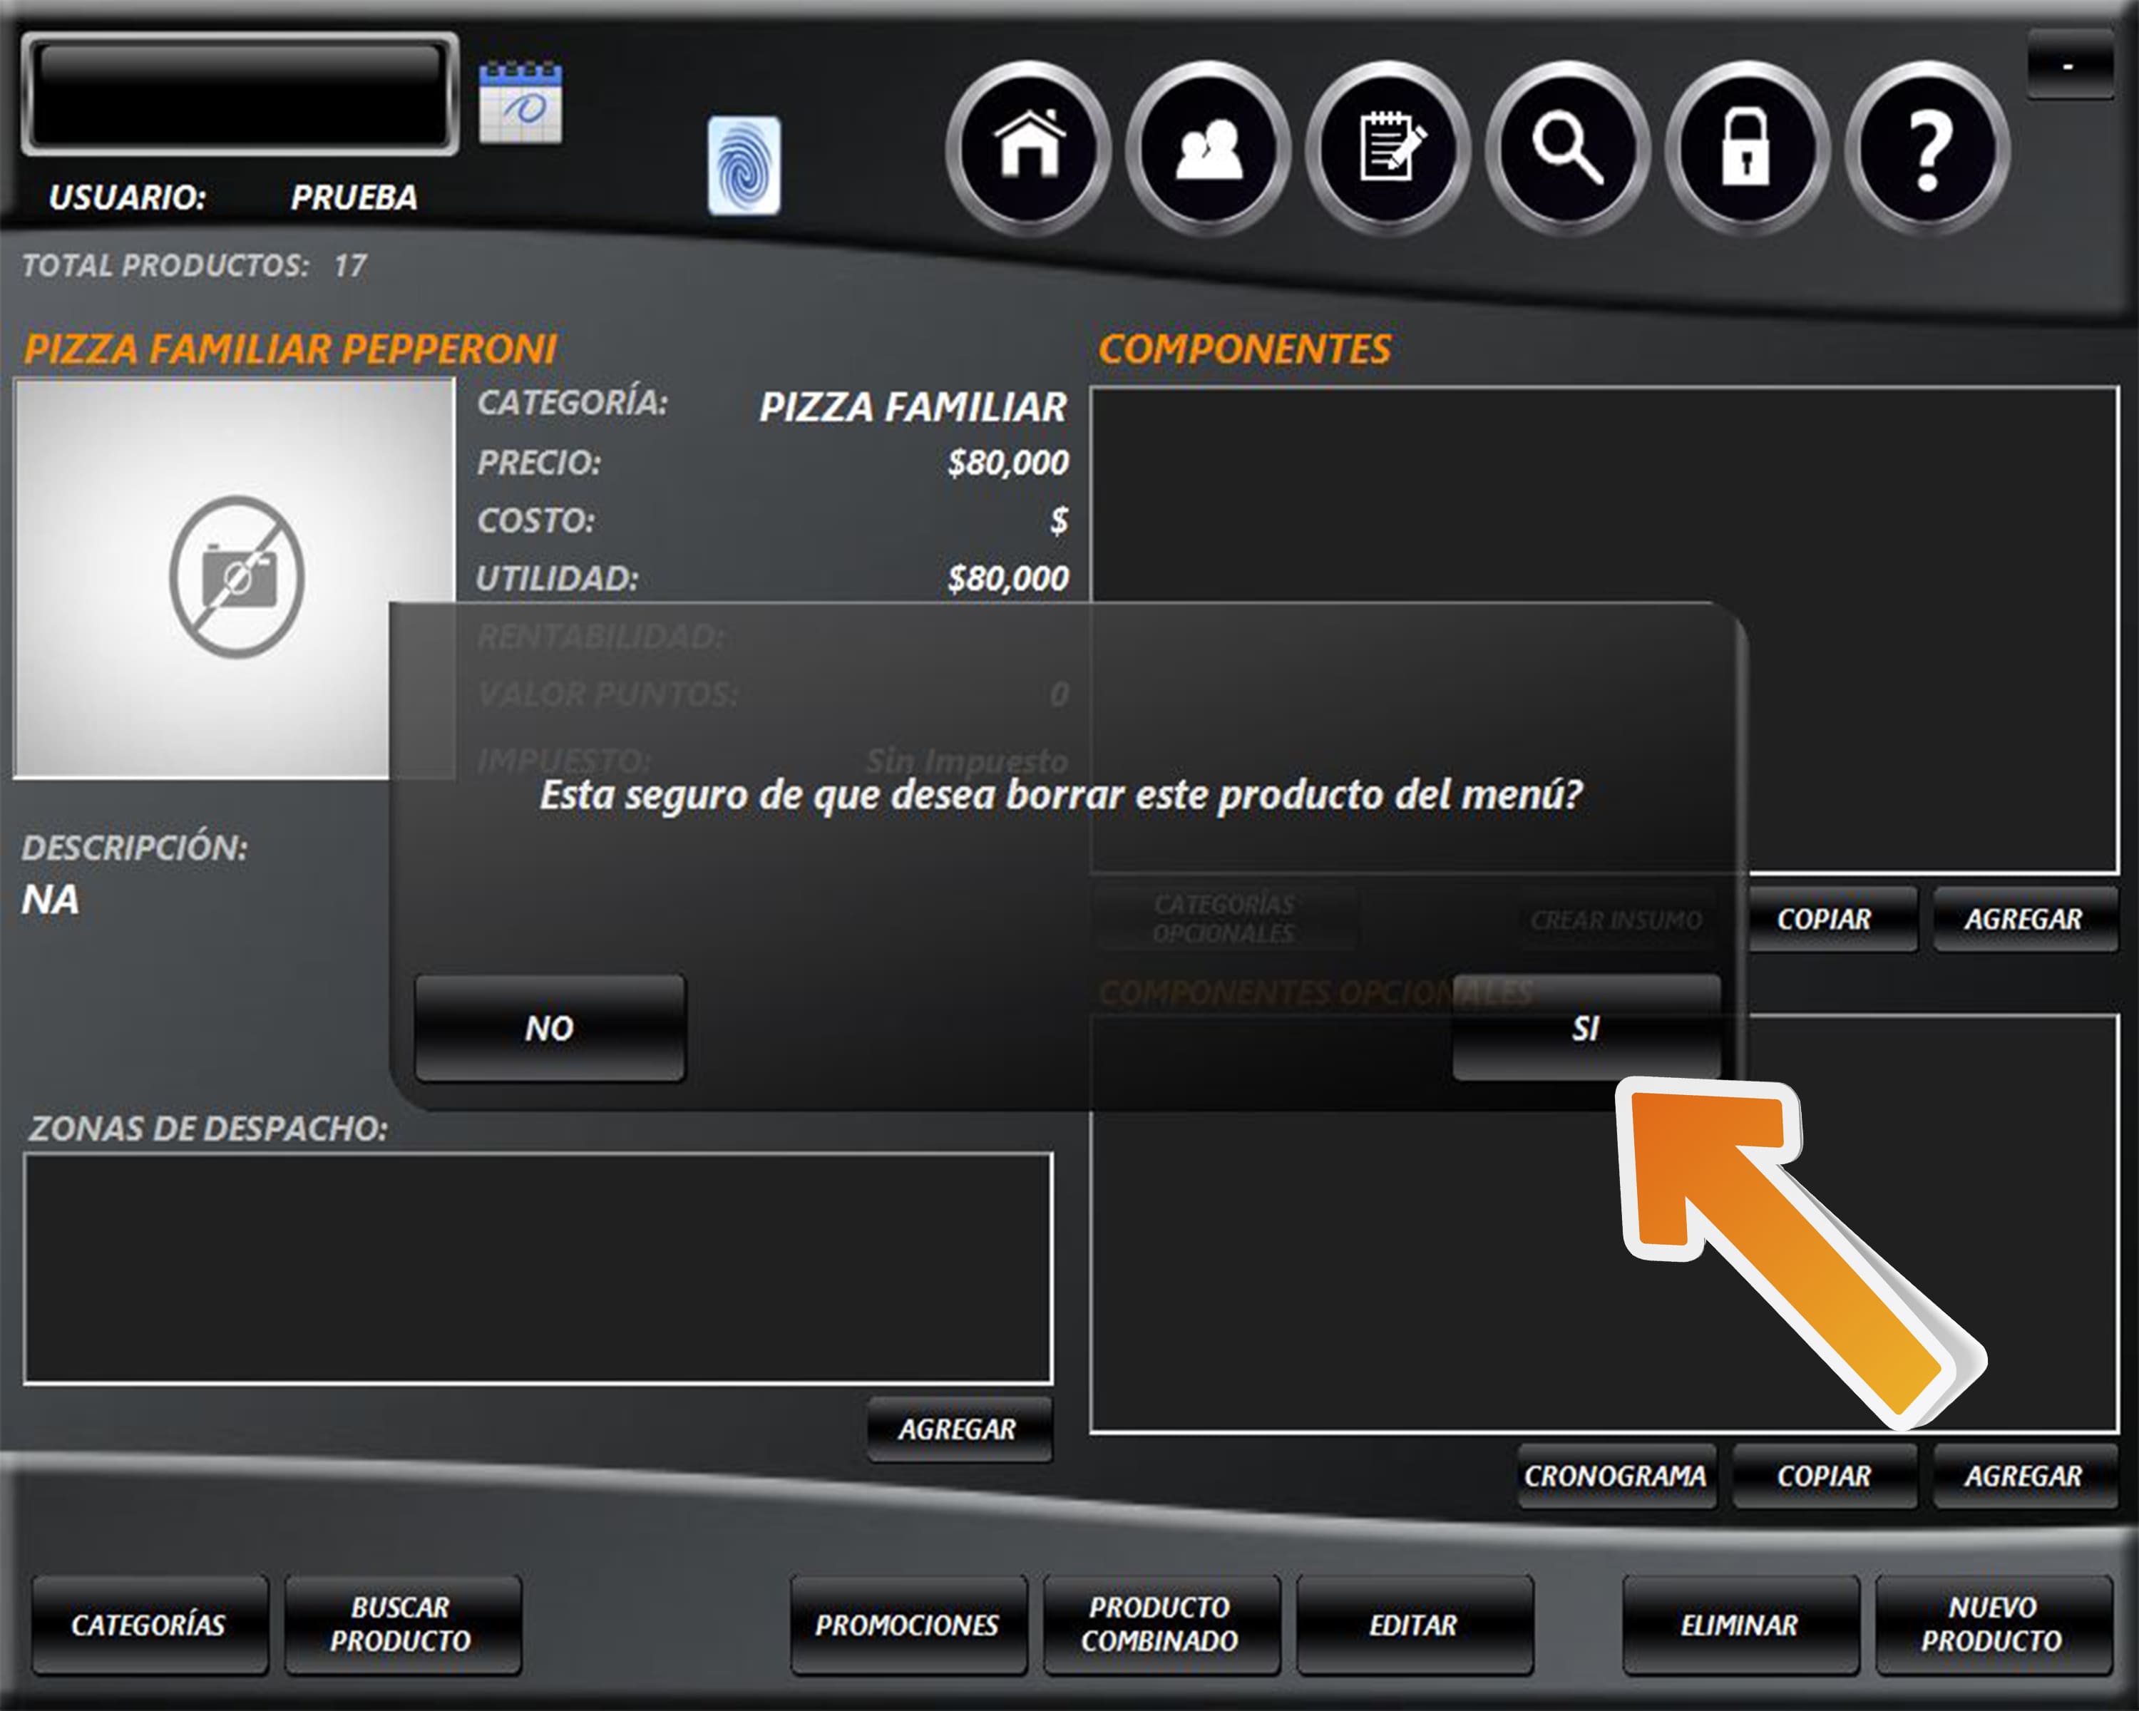Cancel deletion by pressing NO

tap(550, 1029)
